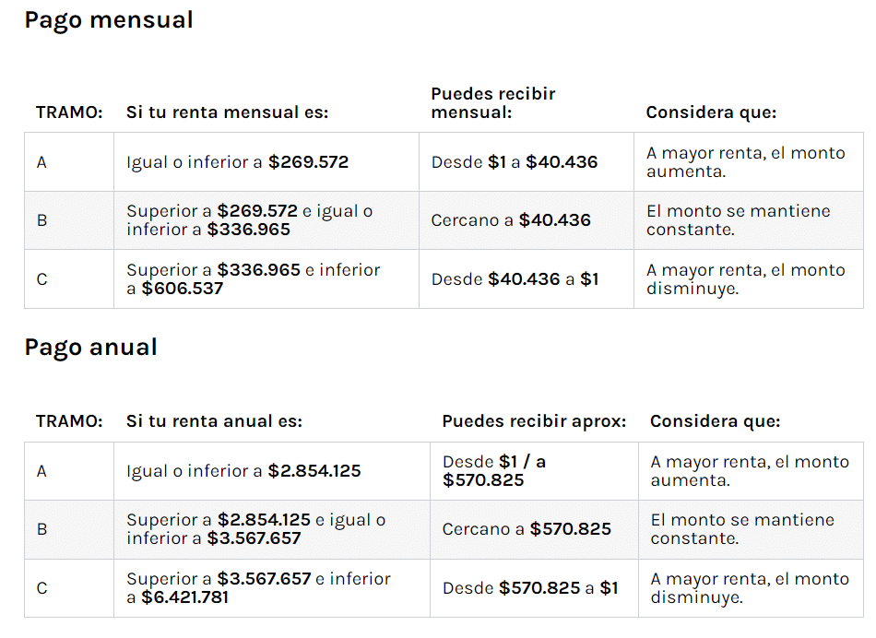Click the "Pago mensual" heading

pyautogui.click(x=109, y=20)
